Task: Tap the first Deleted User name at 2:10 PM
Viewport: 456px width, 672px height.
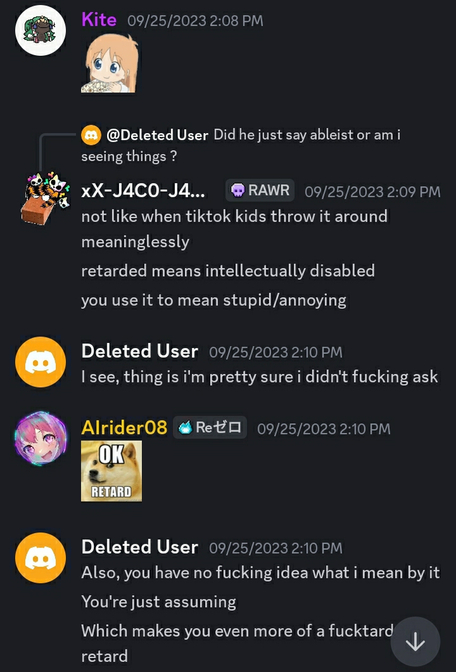Action: 139,351
